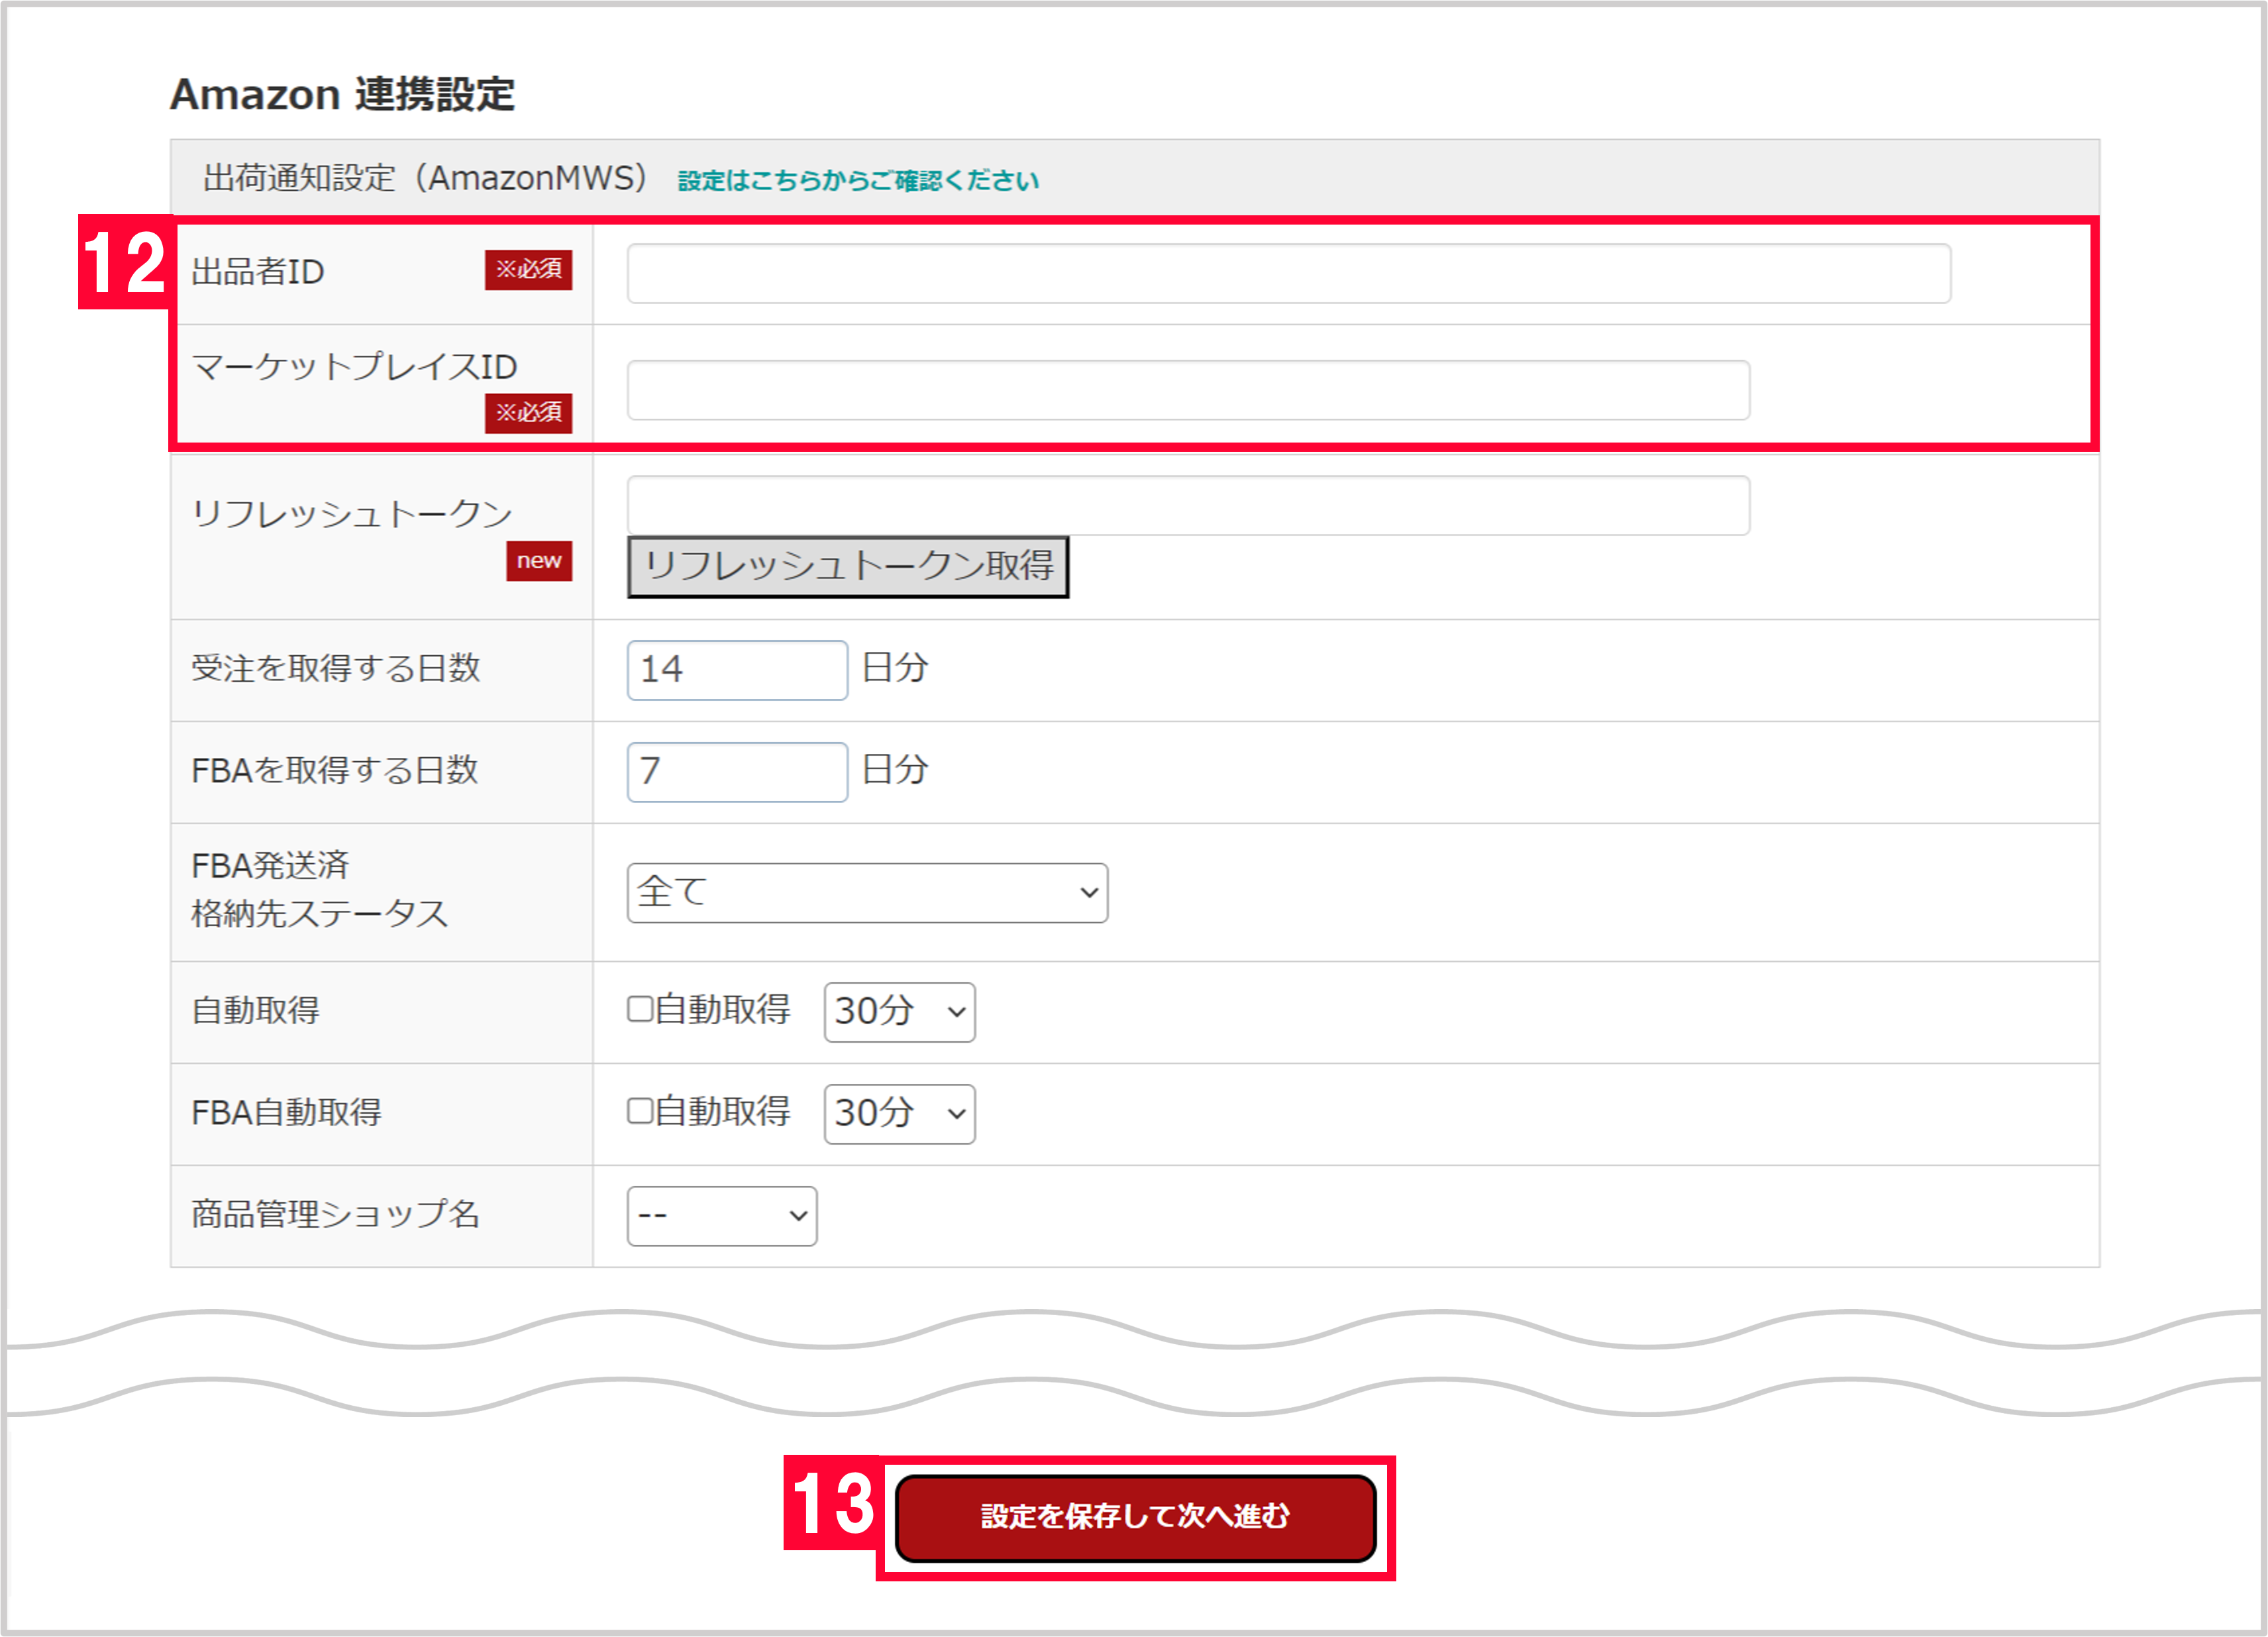Screen dimensions: 2268x1637
Task: Click the 出荷通知設定（AmazonMWS） header text
Action: (426, 178)
